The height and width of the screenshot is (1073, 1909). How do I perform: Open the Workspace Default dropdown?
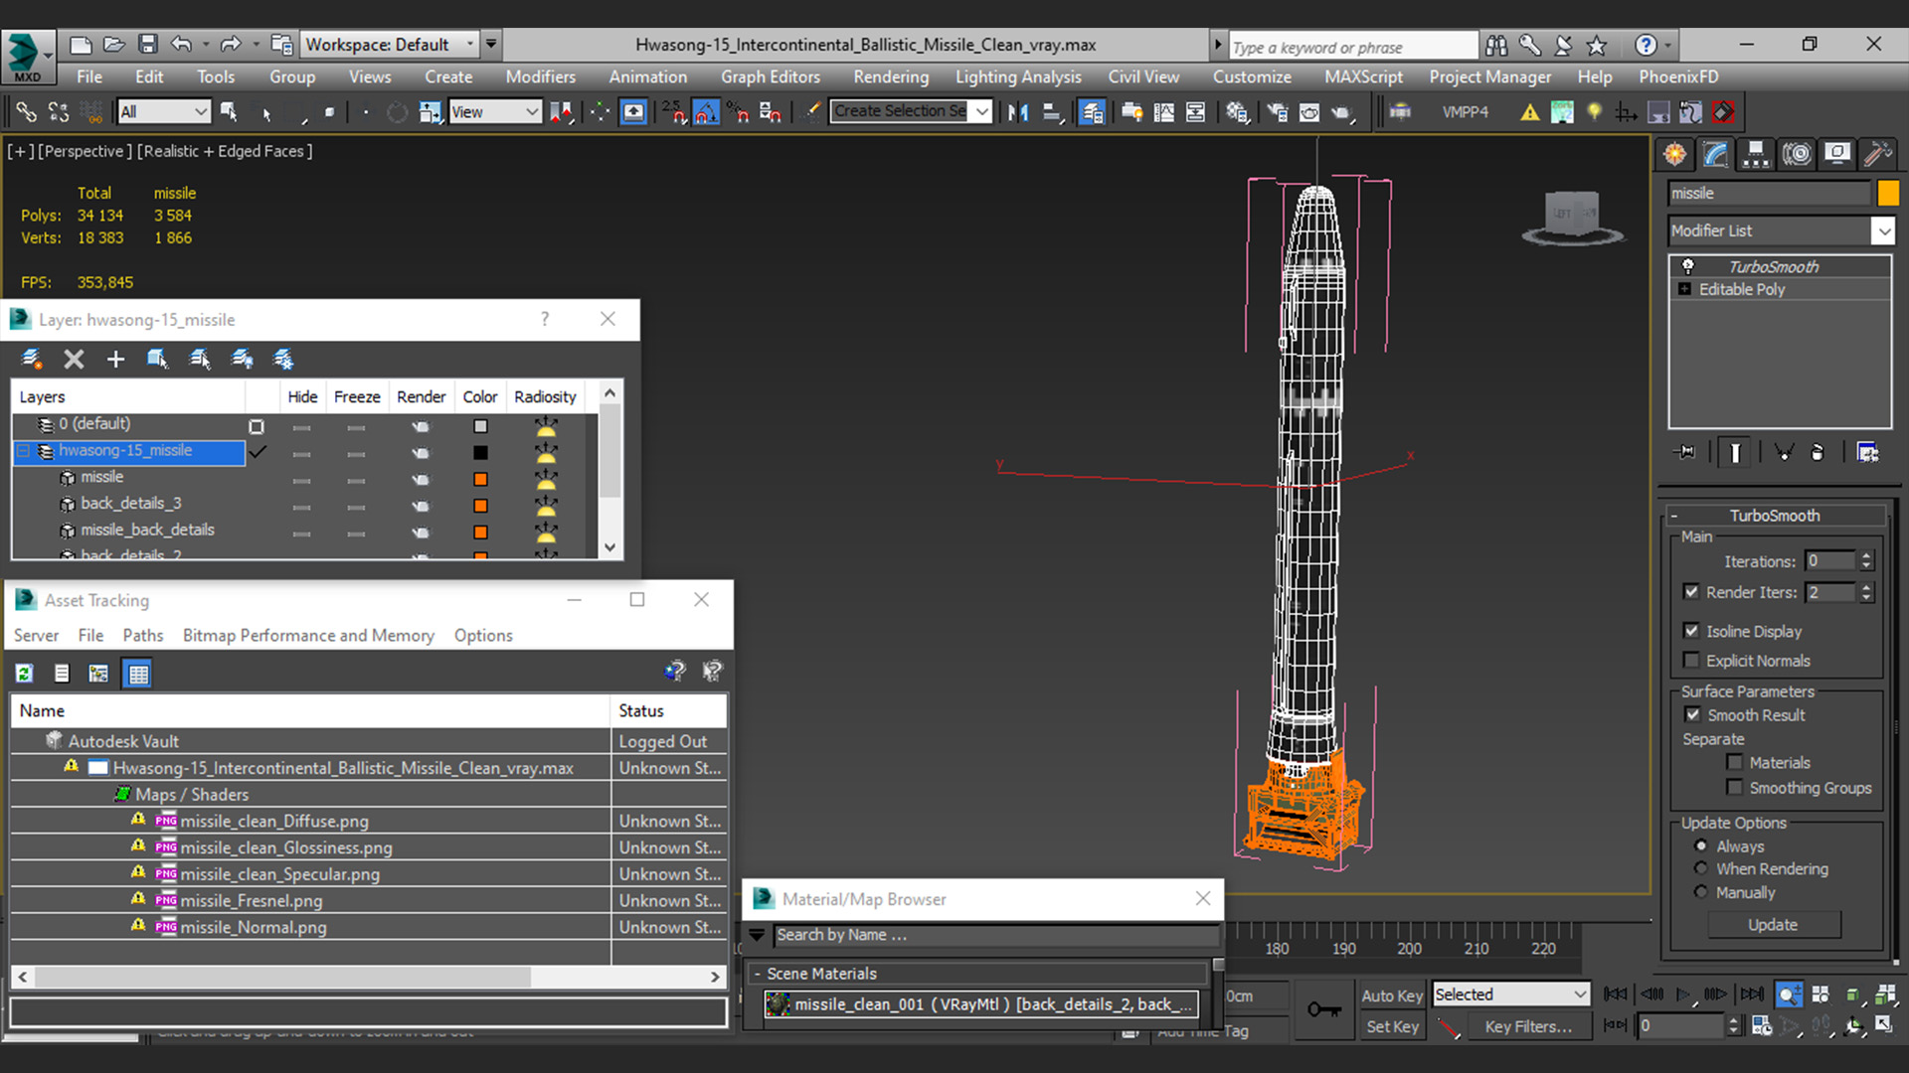pos(389,45)
